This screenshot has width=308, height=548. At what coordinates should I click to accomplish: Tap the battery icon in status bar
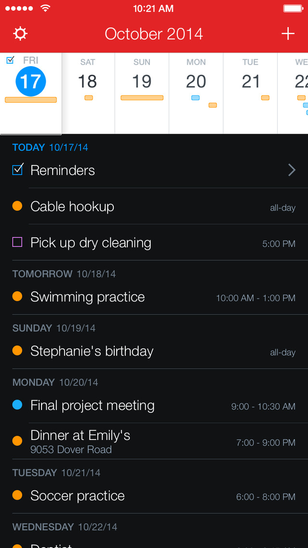click(293, 9)
